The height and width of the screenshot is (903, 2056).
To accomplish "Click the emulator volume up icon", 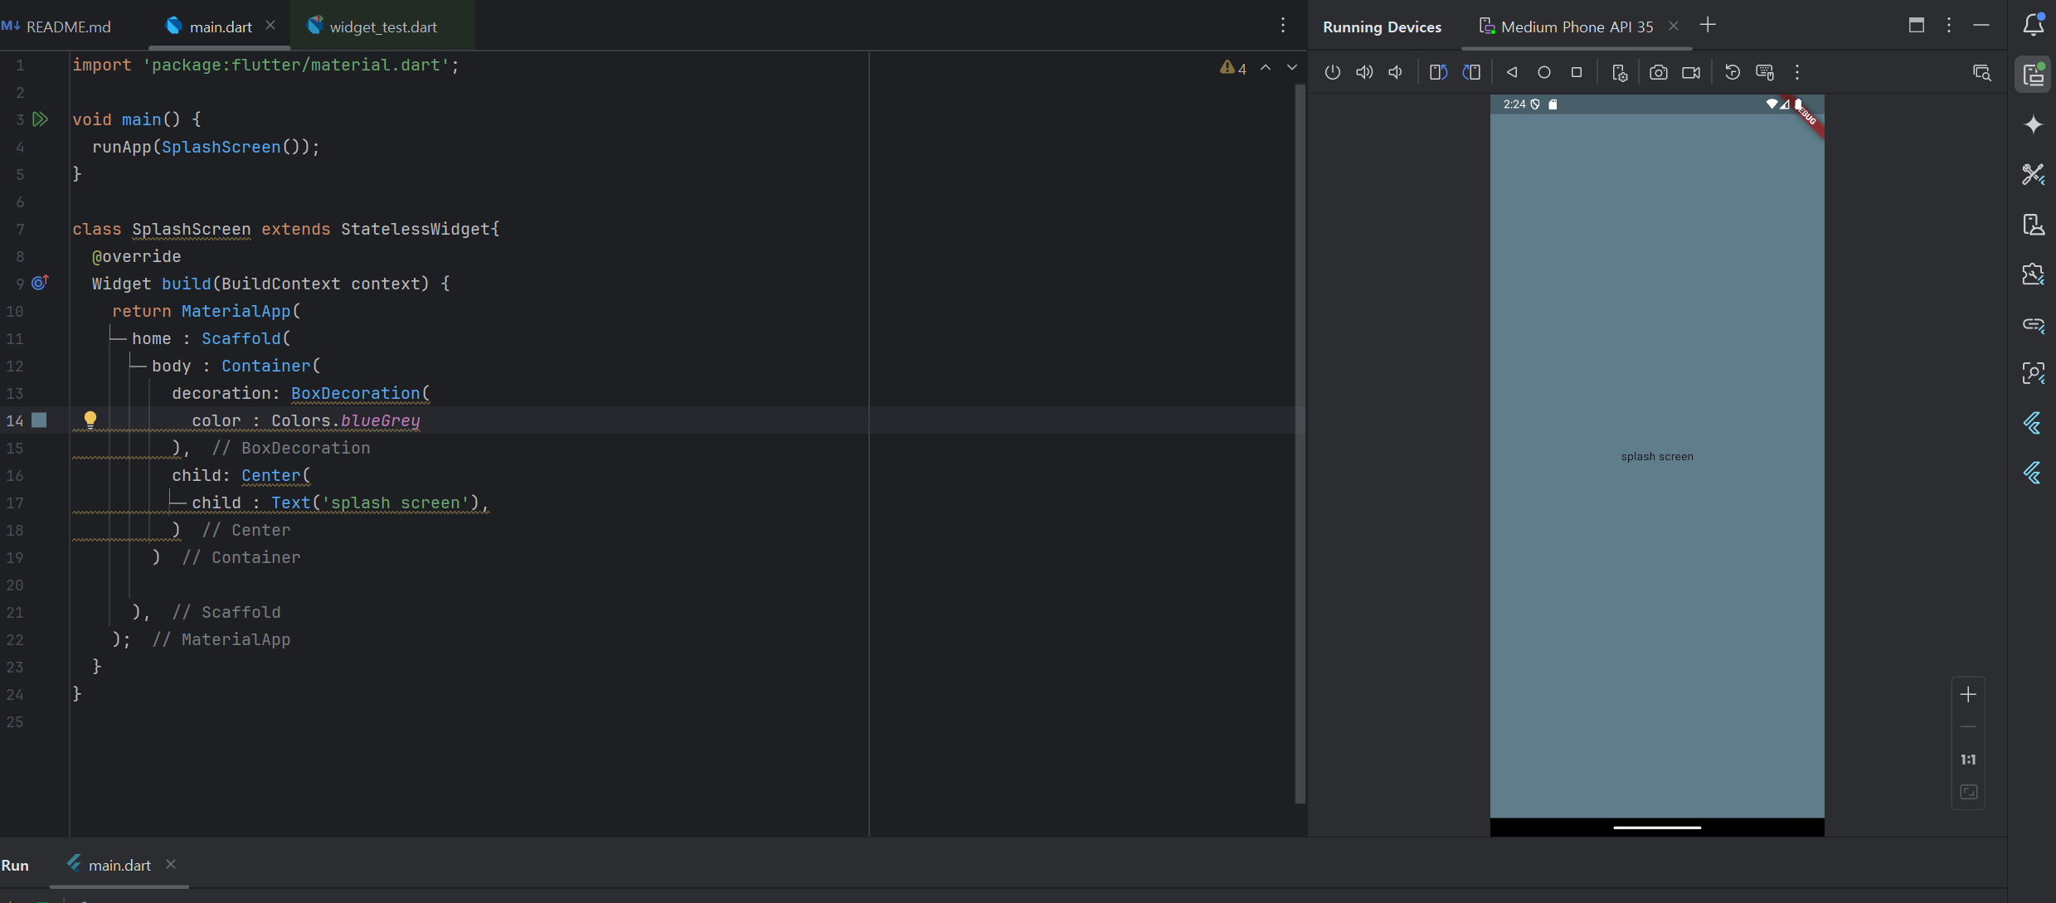I will pyautogui.click(x=1364, y=73).
